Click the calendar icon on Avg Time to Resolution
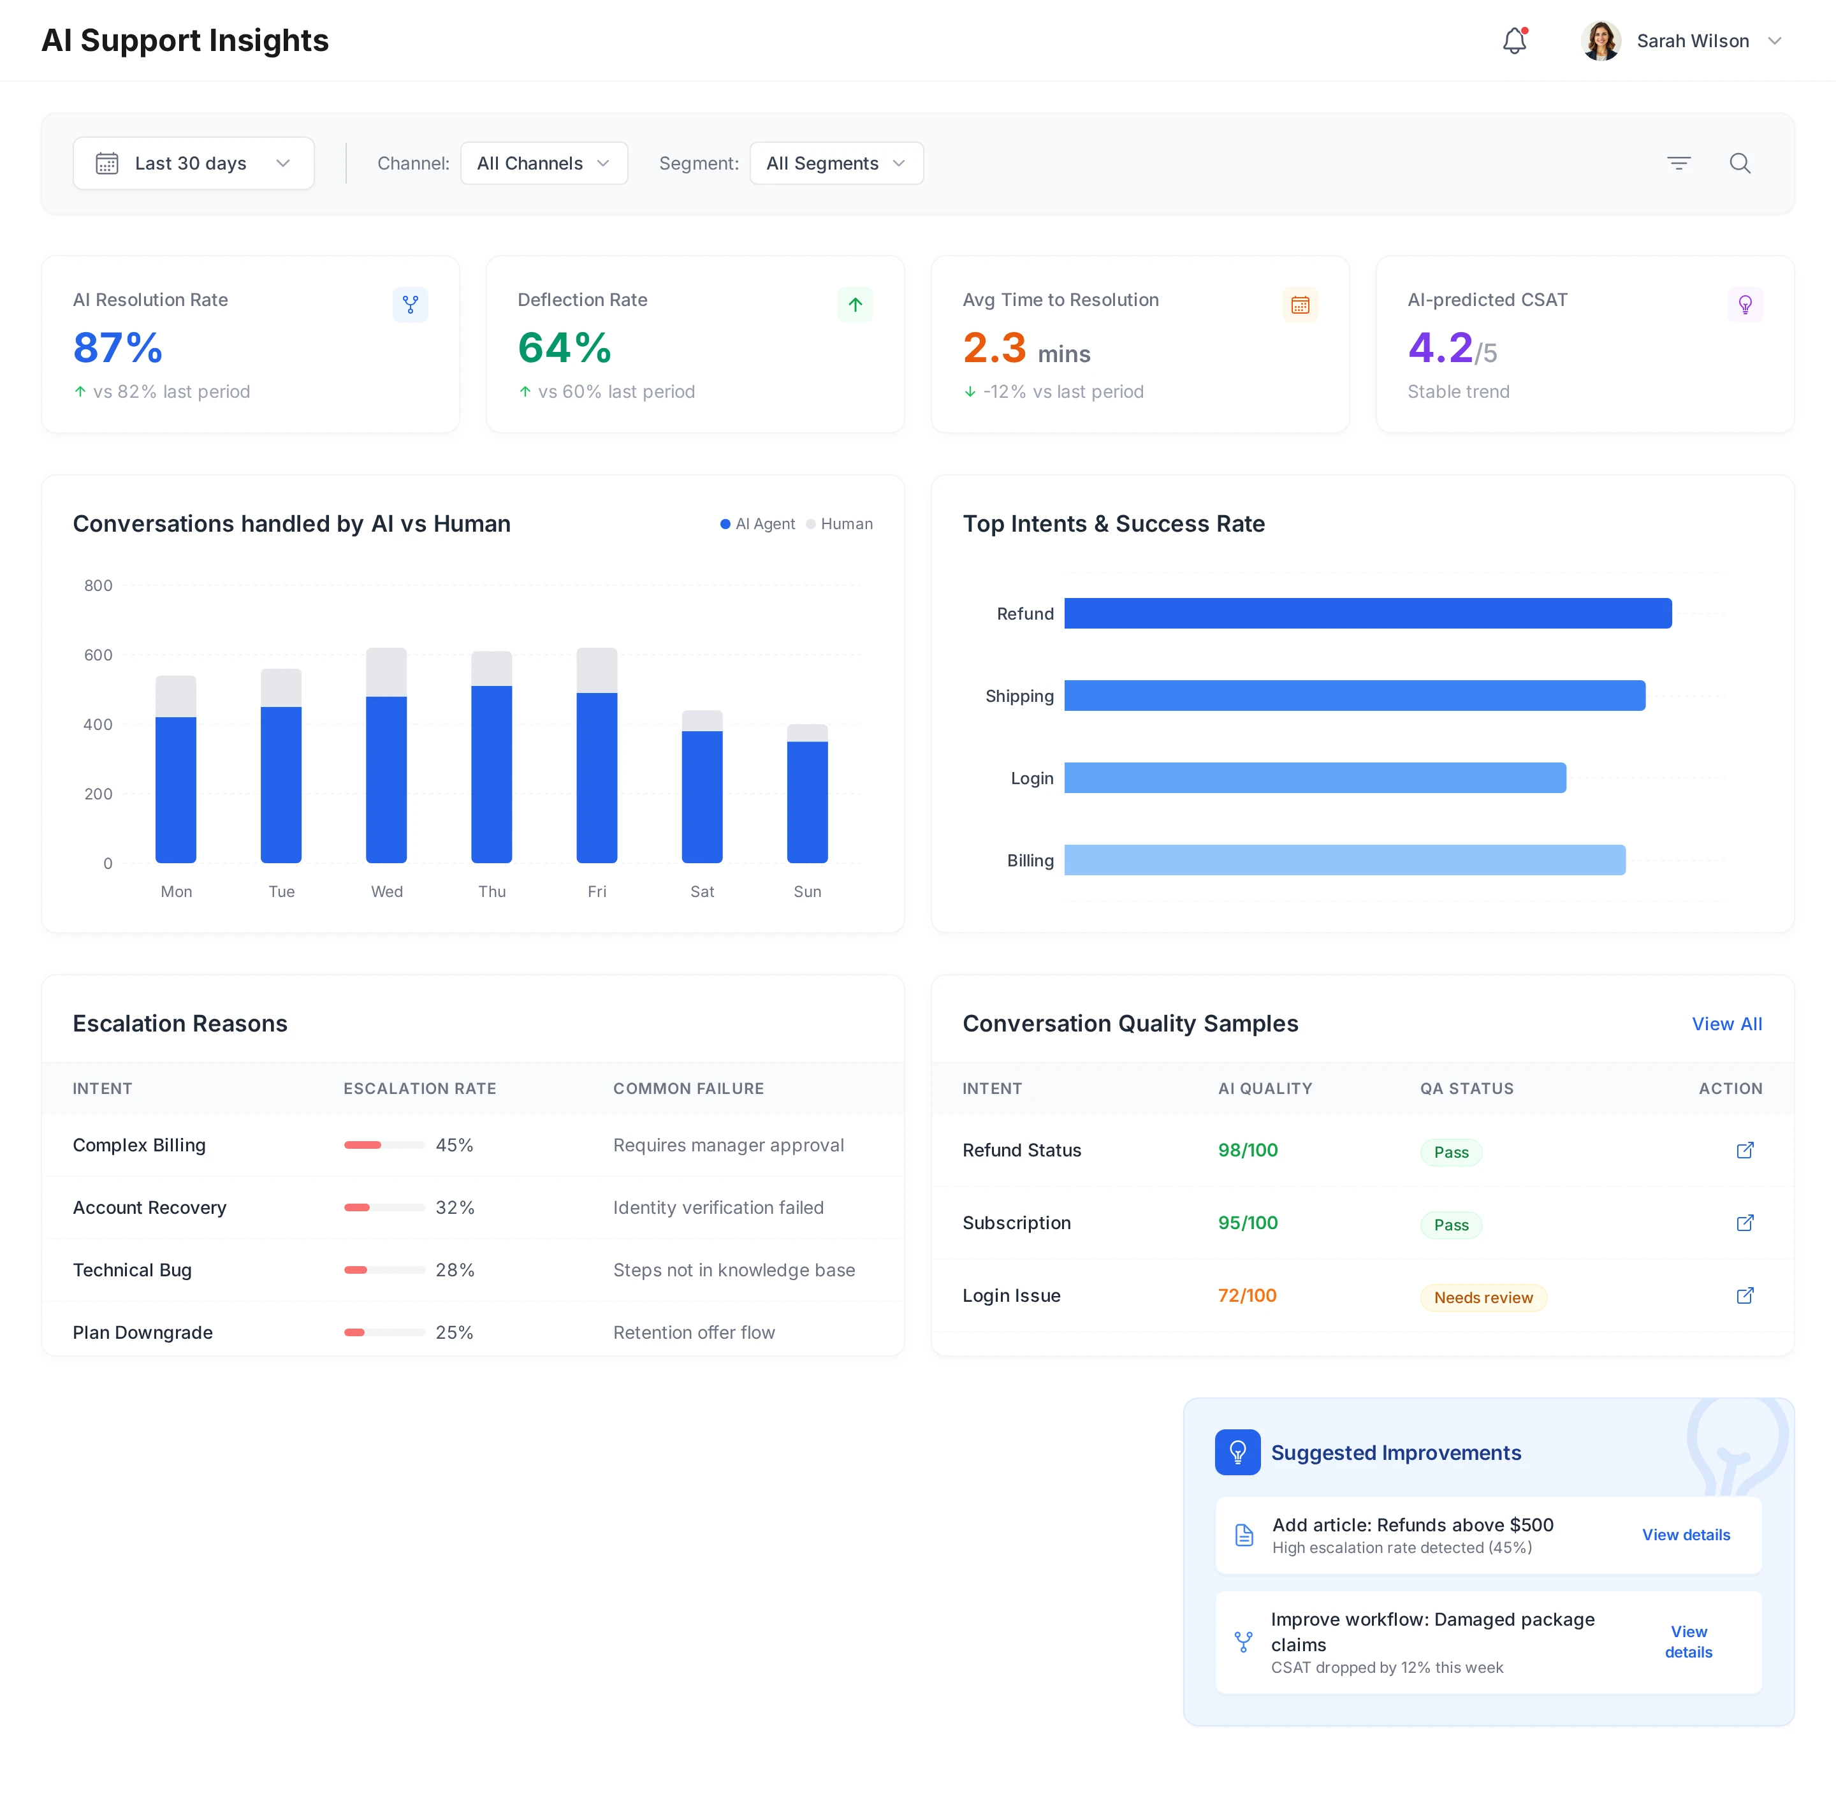This screenshot has height=1808, width=1836. (x=1300, y=304)
